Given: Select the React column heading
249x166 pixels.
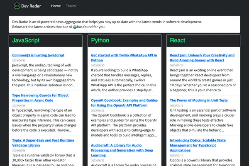Looking at the screenshot, I should click(x=178, y=41).
